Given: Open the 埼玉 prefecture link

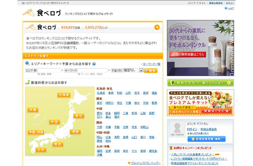Looking at the screenshot, I should tap(119, 103).
